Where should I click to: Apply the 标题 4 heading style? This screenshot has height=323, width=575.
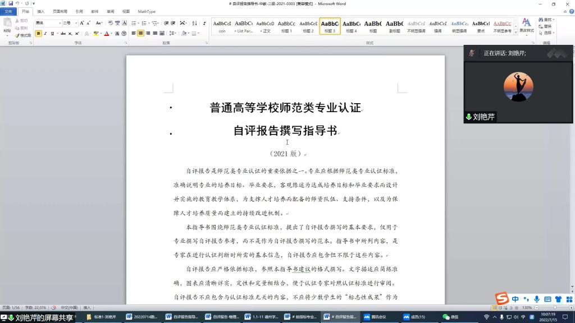352,26
